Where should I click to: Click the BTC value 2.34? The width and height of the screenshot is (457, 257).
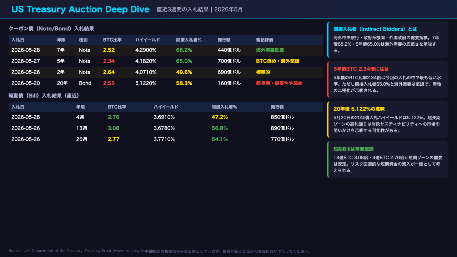(x=109, y=61)
